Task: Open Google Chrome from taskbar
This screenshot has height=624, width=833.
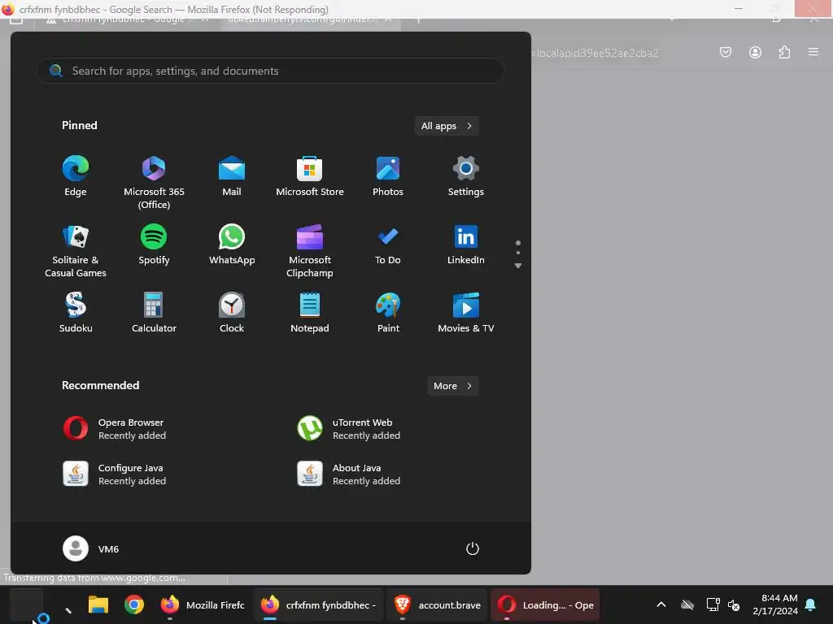Action: point(134,604)
